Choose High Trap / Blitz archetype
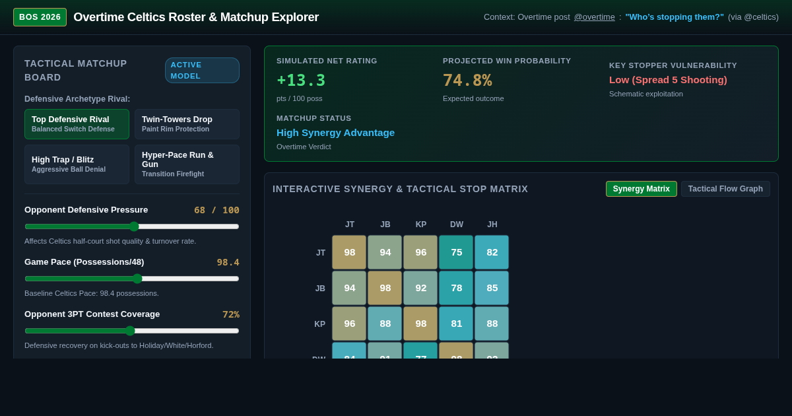792x416 pixels. pos(77,164)
